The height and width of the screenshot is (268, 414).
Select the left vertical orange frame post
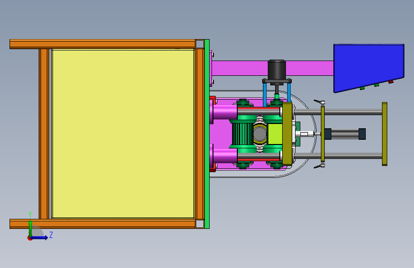point(44,134)
